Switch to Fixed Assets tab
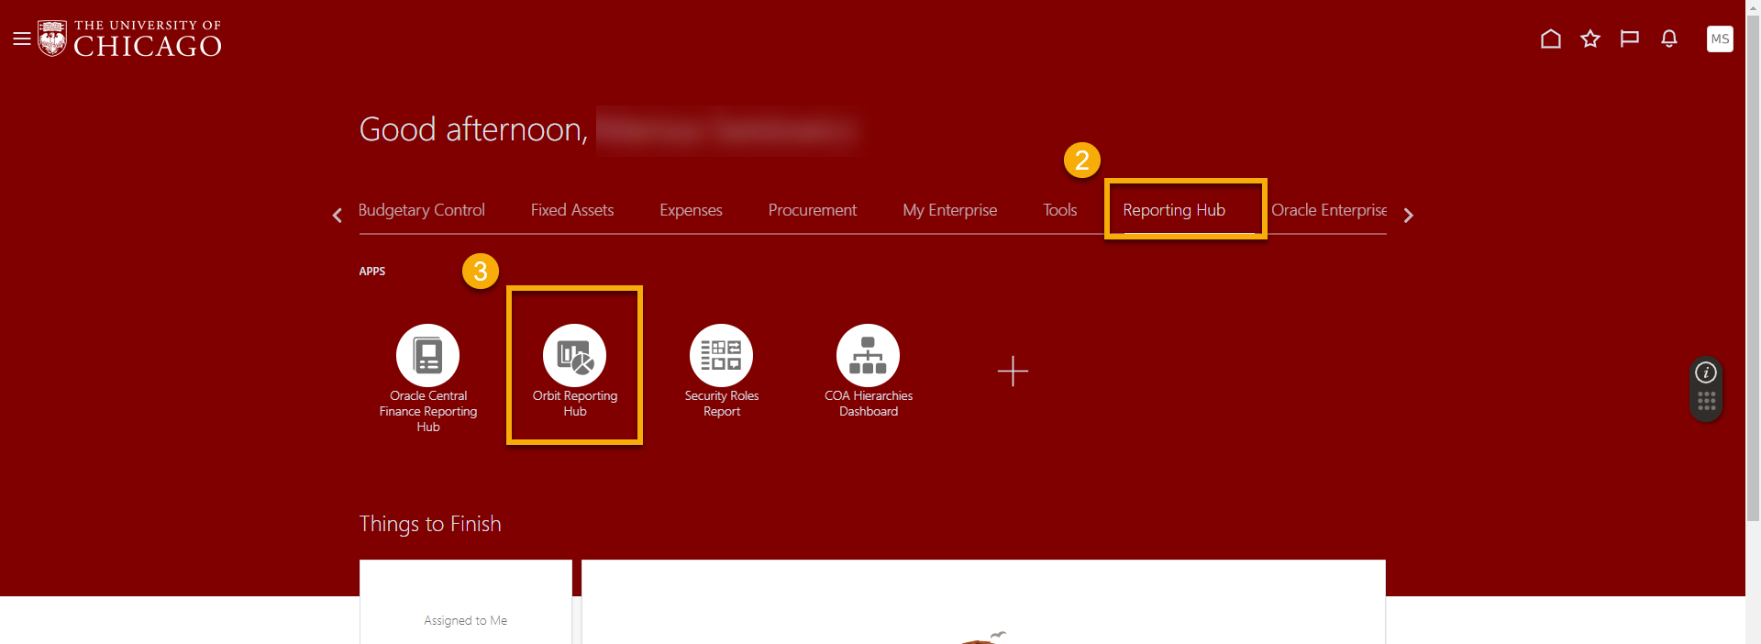The width and height of the screenshot is (1761, 644). pos(572,210)
